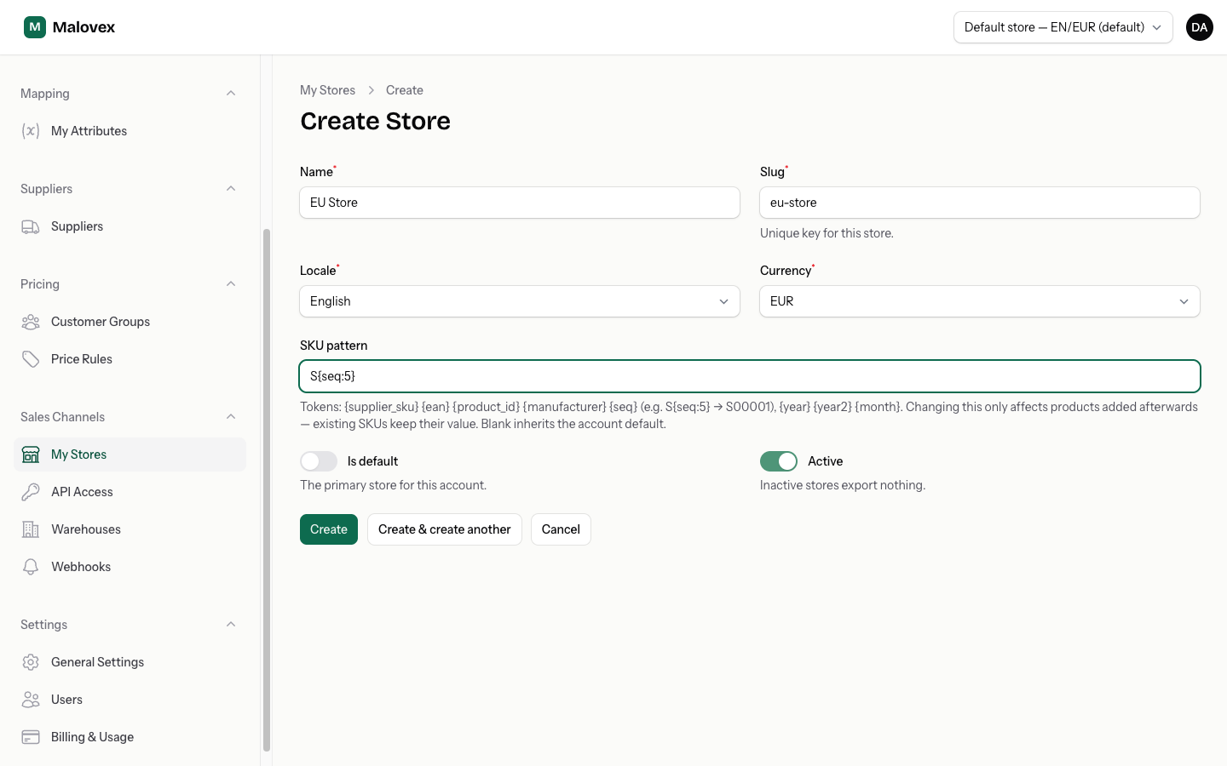The width and height of the screenshot is (1227, 766).
Task: Click the SKU pattern tokens help text
Action: 750,415
